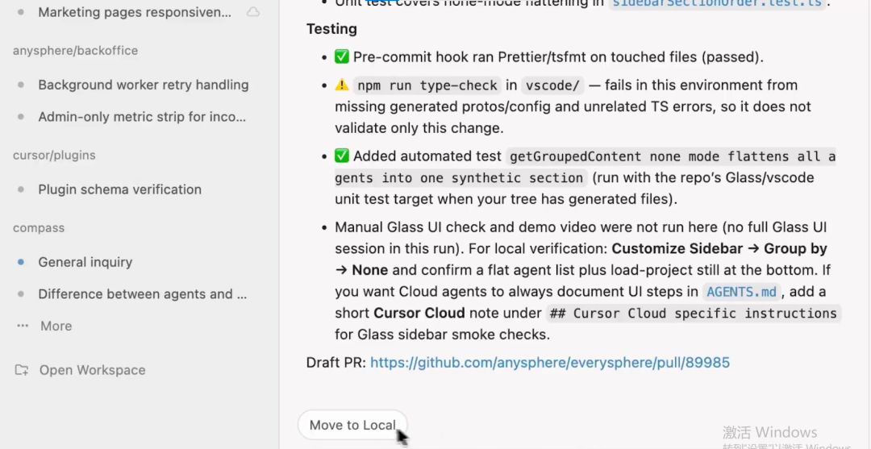Screen dimensions: 871x449
Task: Click the status dot beside Difference between agents
Action: [x=21, y=294]
